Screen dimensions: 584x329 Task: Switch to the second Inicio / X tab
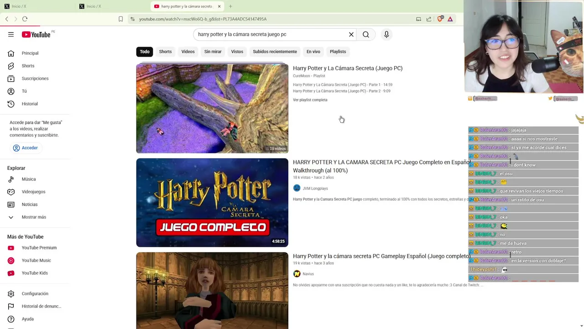point(90,6)
